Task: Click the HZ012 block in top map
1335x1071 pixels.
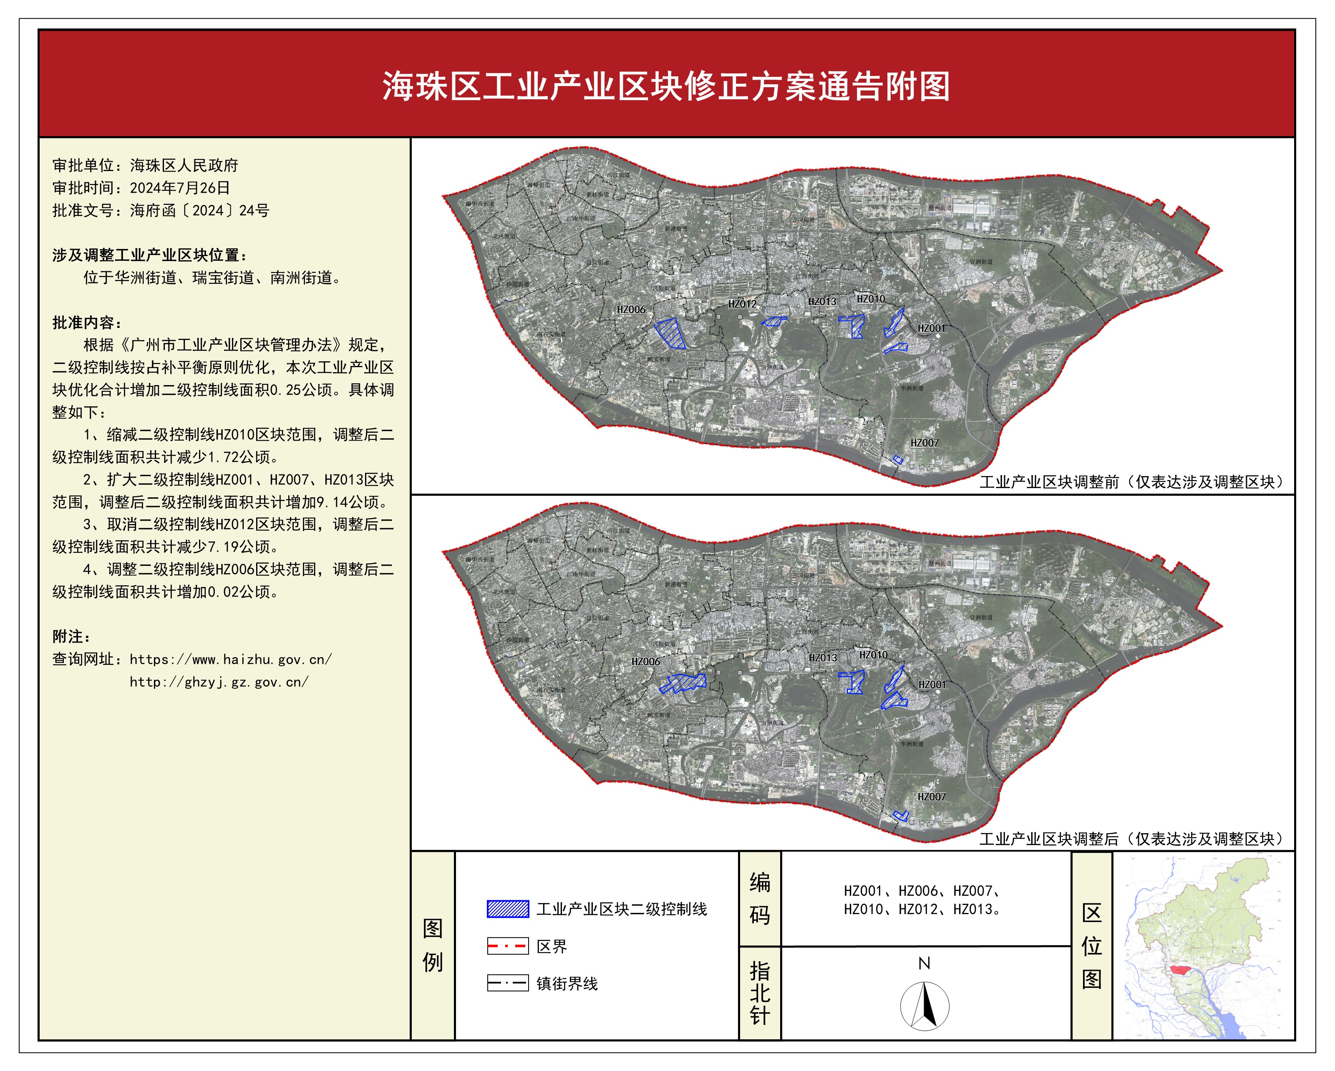Action: coord(774,321)
